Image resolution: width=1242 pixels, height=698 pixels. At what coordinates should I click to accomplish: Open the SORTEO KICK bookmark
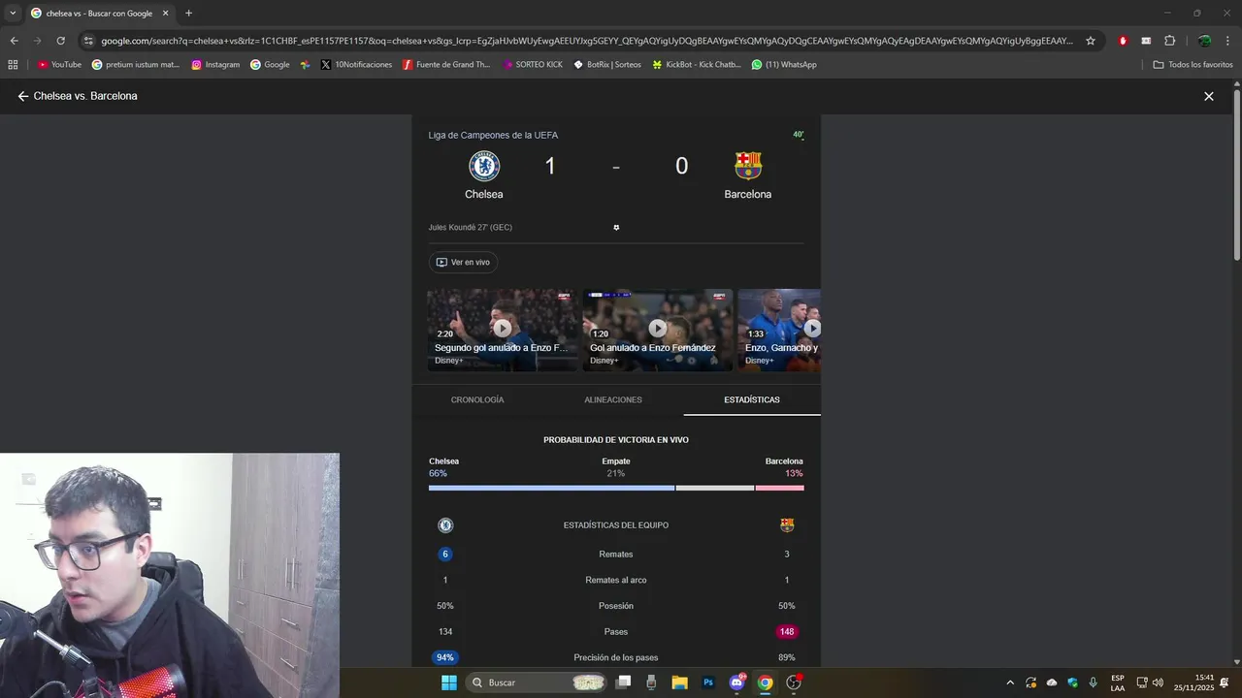(x=532, y=65)
